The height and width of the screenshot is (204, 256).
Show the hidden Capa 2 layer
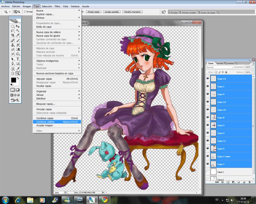point(208,172)
